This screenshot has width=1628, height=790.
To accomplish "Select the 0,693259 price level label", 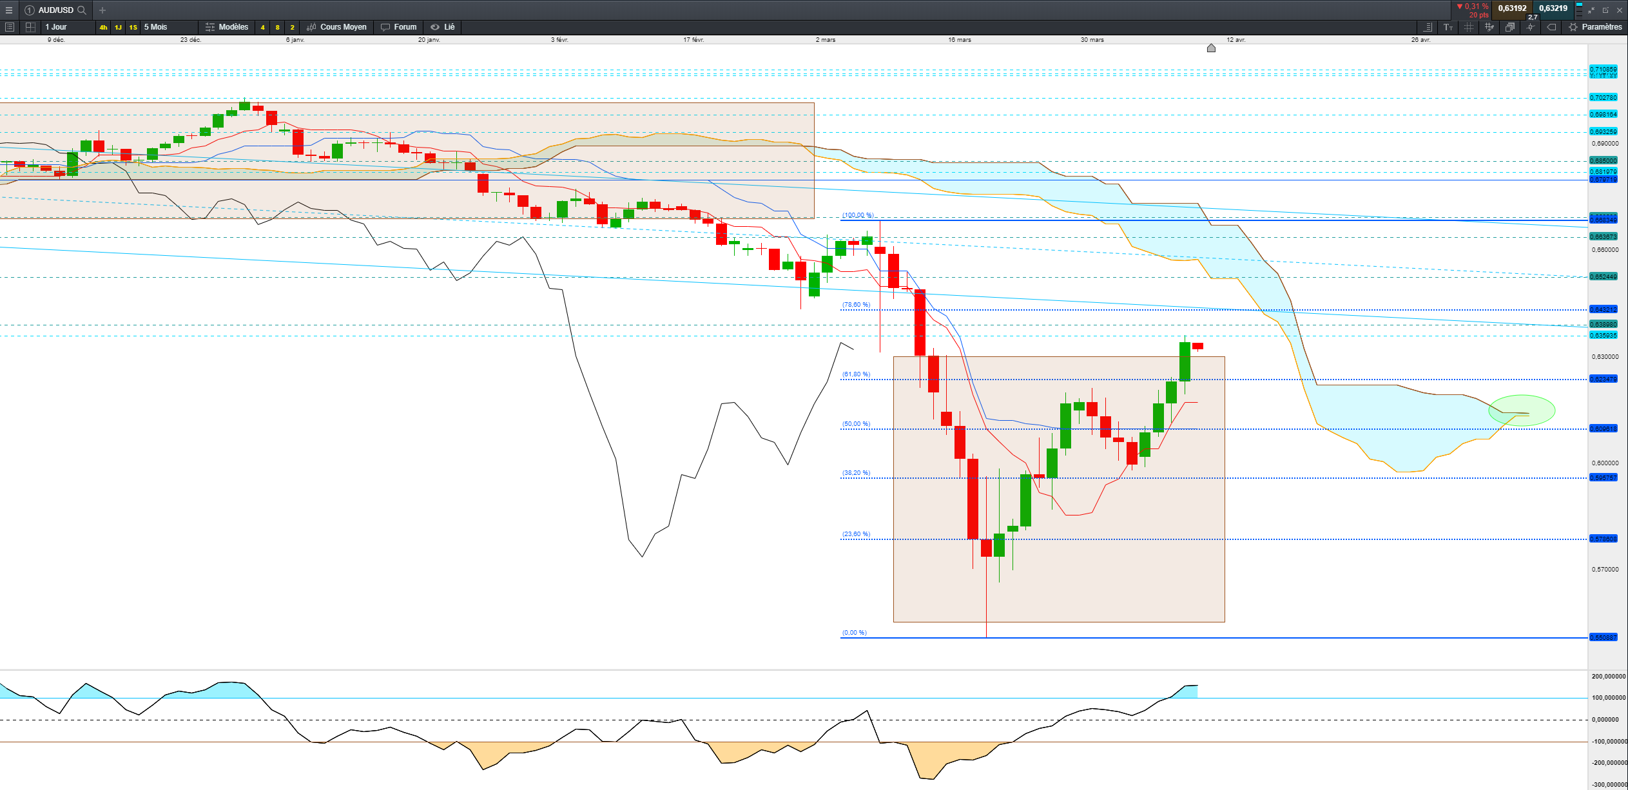I will pos(1603,132).
